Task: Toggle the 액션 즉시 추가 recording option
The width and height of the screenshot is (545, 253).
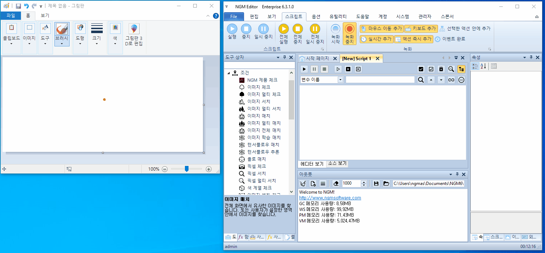Action: (x=414, y=39)
